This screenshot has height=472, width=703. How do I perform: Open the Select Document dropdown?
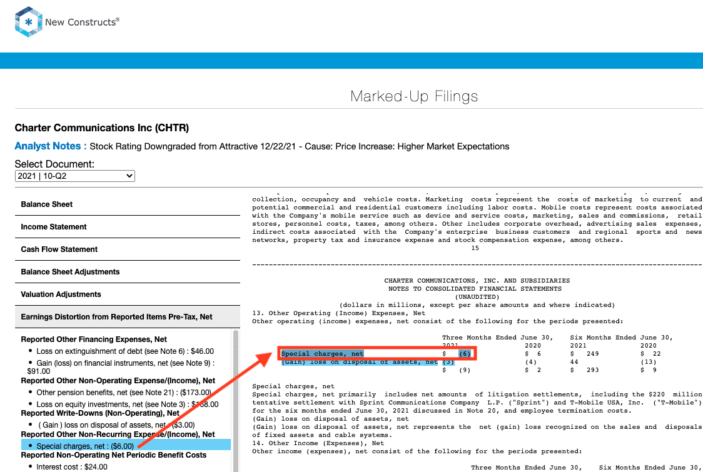[75, 176]
